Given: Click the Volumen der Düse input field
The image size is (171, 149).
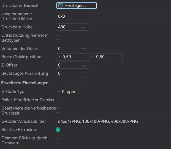Looking at the screenshot, I should point(72,49).
